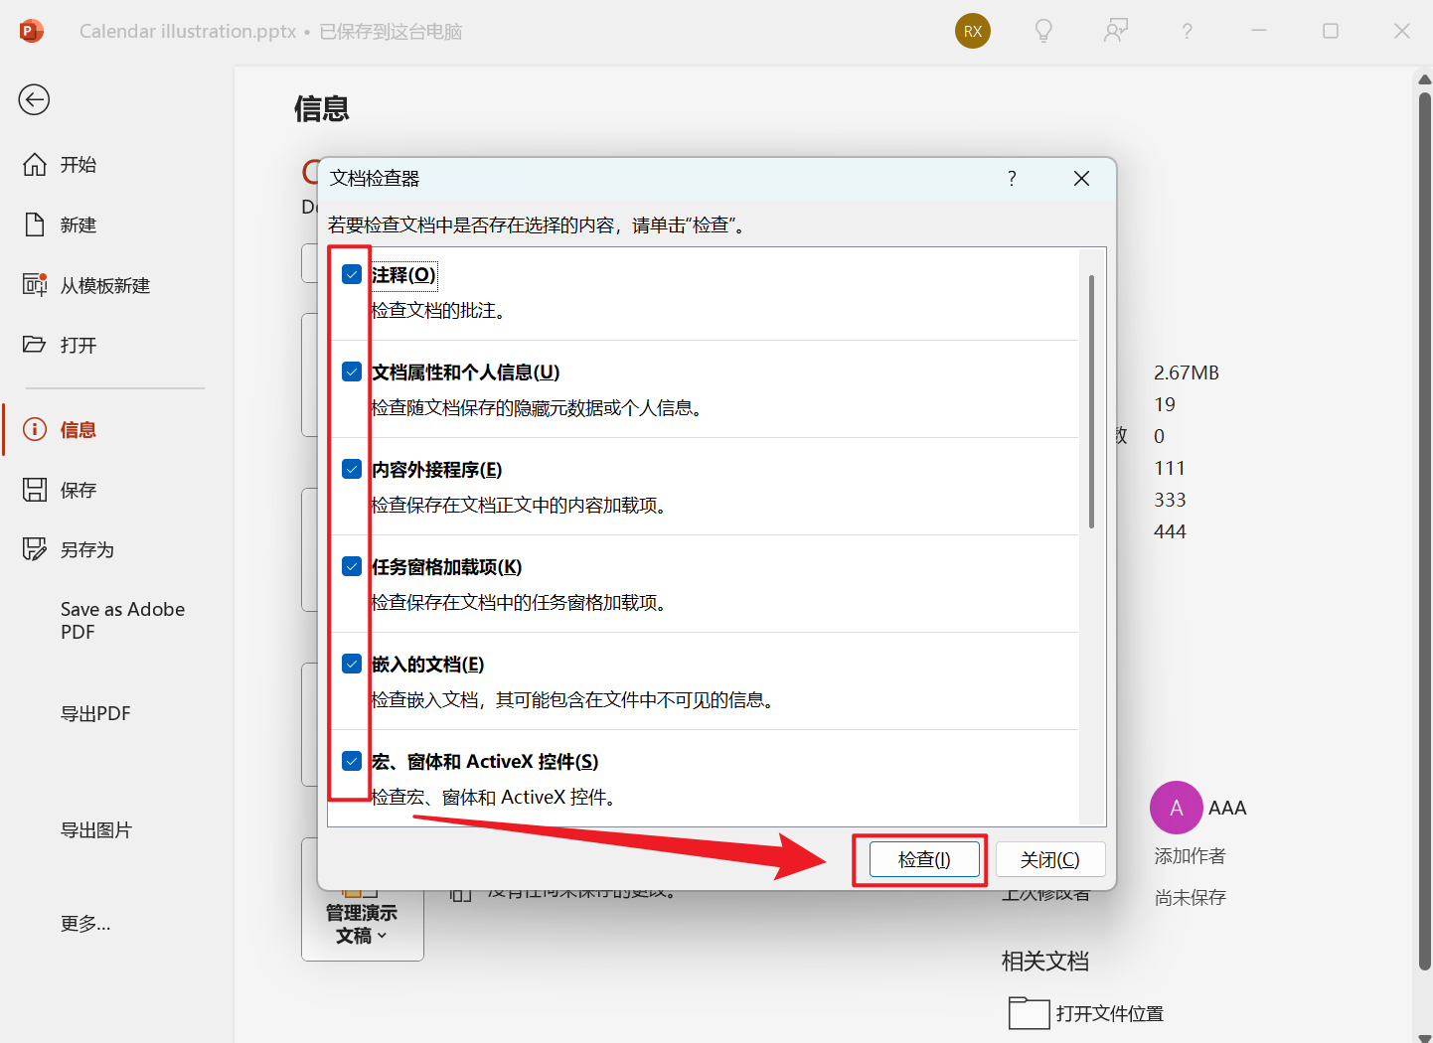This screenshot has width=1433, height=1043.
Task: Select the 打开 open file icon
Action: click(x=35, y=345)
